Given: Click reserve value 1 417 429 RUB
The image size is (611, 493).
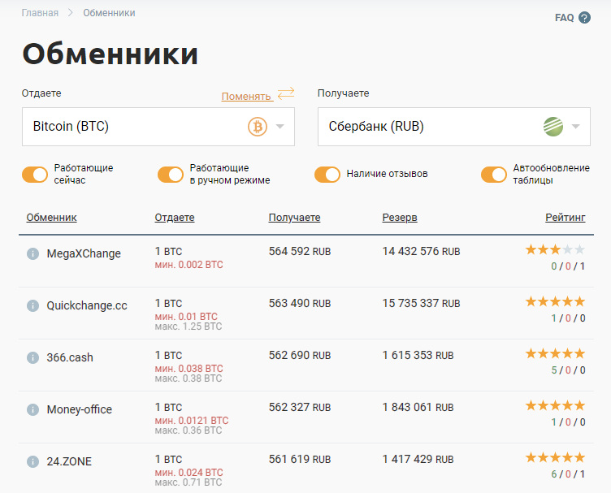Looking at the screenshot, I should [418, 459].
